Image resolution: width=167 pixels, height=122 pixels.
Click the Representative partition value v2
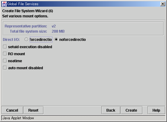54,26
